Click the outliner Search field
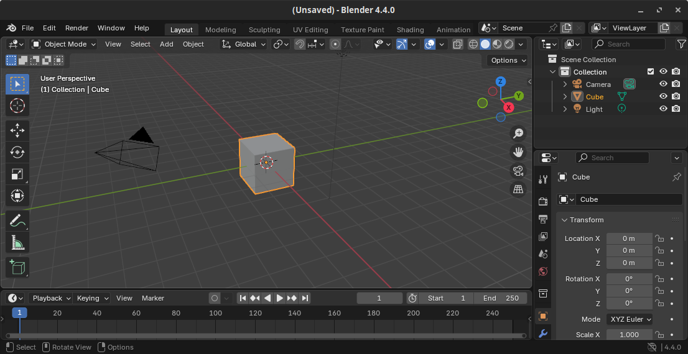This screenshot has width=688, height=354. pyautogui.click(x=628, y=44)
